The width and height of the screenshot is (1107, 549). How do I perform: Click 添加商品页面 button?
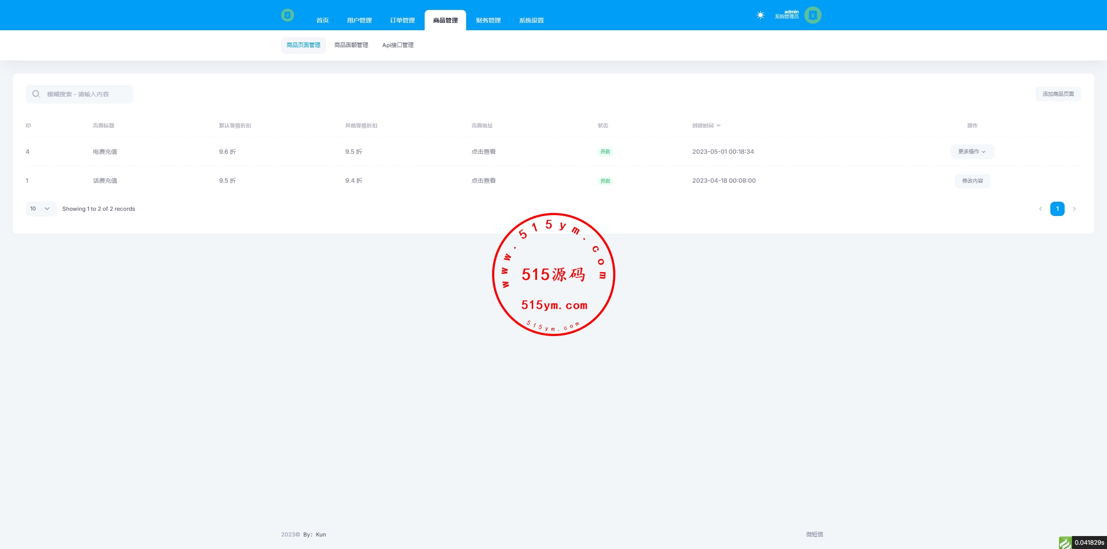click(x=1058, y=94)
